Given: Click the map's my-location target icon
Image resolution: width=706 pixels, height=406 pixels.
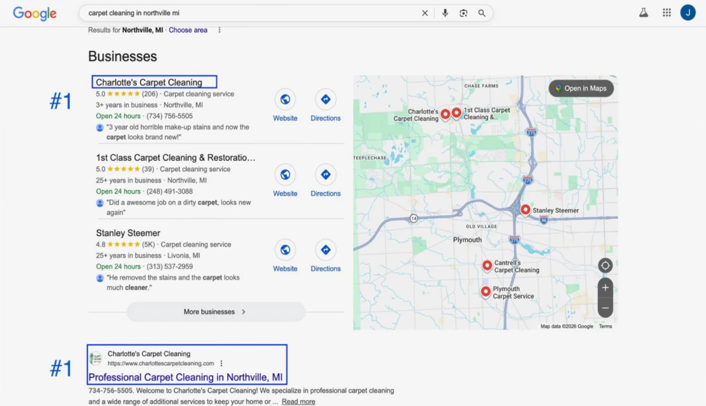Looking at the screenshot, I should tap(605, 266).
